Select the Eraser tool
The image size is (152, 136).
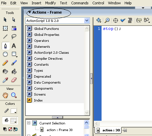tap(14, 80)
